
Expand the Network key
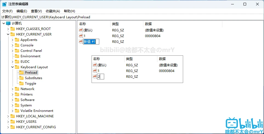pyautogui.click(x=12, y=89)
